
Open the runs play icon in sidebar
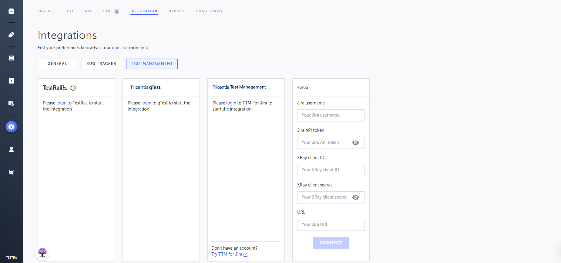coord(11,81)
